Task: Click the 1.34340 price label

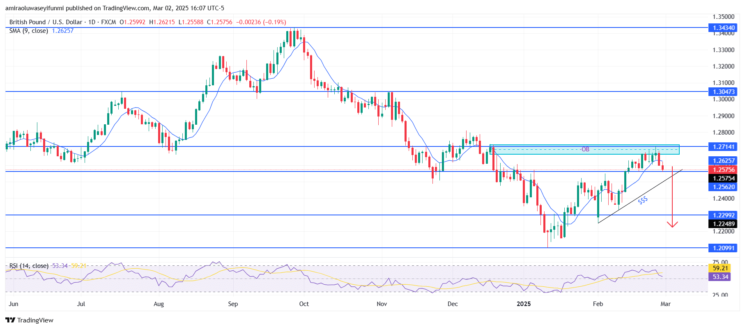Action: pyautogui.click(x=723, y=28)
